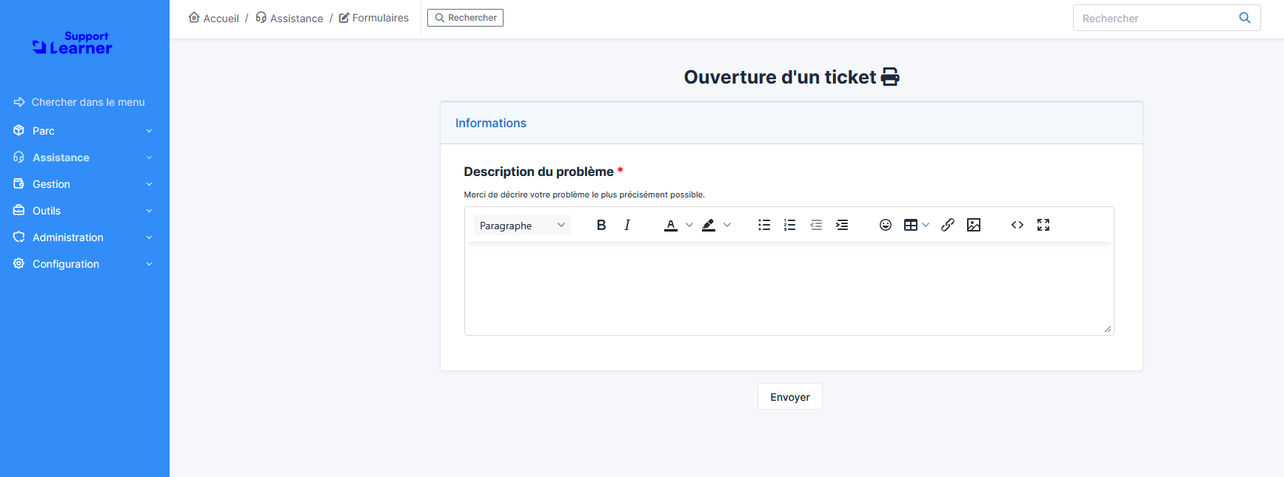Open the Paragraphe format dropdown
The image size is (1284, 477).
pos(521,225)
